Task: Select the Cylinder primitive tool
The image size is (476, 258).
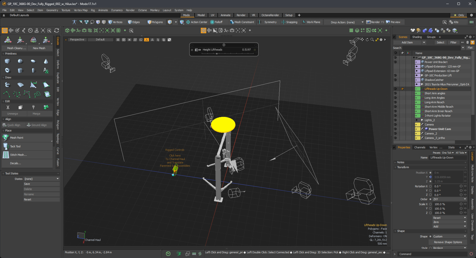Action: pyautogui.click(x=20, y=71)
